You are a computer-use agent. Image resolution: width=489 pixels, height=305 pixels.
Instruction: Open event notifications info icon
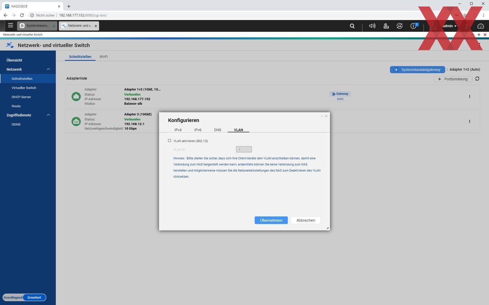point(414,26)
